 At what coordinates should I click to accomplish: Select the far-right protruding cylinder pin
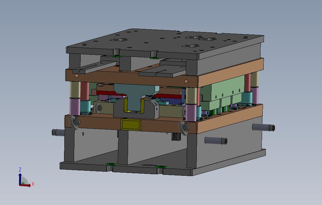264,127
